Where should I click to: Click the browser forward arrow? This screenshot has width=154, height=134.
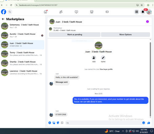point(6,5)
